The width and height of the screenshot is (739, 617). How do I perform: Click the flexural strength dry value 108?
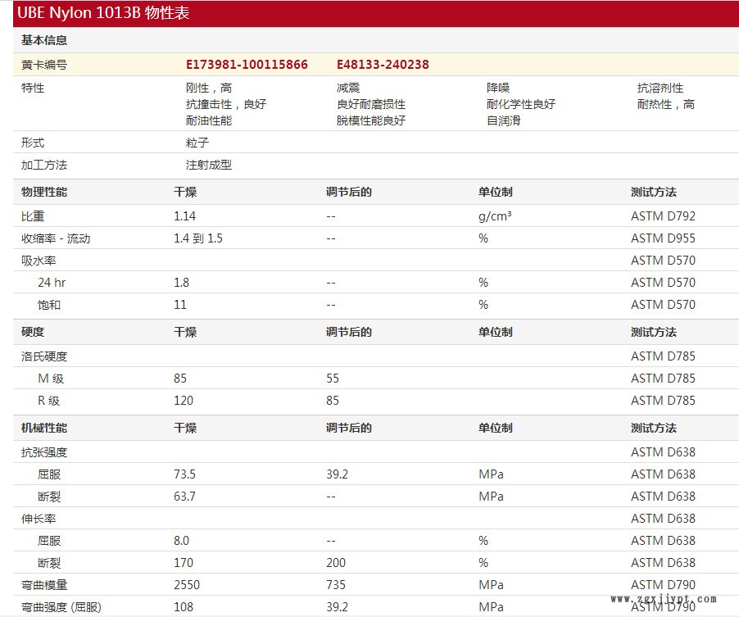click(x=184, y=607)
